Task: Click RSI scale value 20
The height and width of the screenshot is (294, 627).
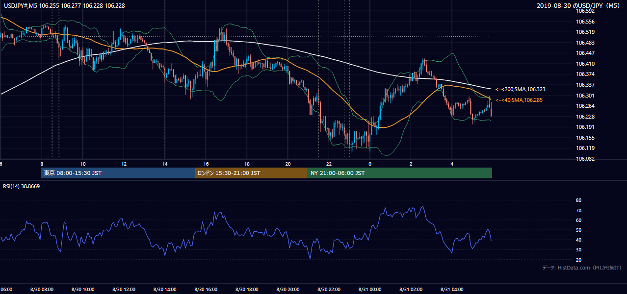Action: tap(578, 260)
